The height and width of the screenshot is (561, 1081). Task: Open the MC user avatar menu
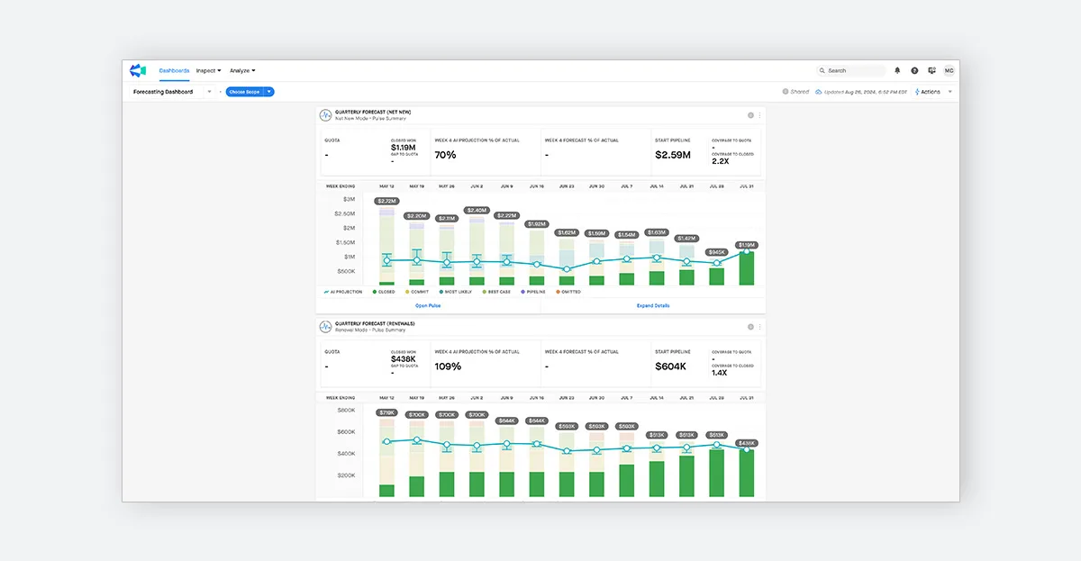[949, 70]
